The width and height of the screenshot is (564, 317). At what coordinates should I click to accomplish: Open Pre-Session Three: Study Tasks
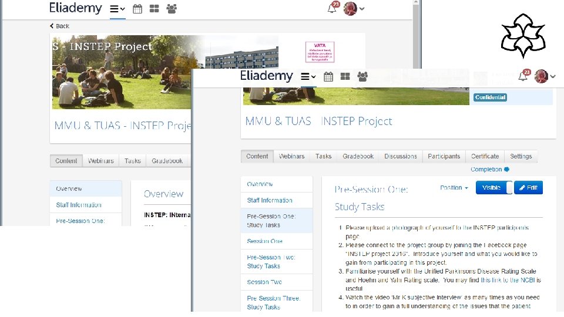[277, 302]
